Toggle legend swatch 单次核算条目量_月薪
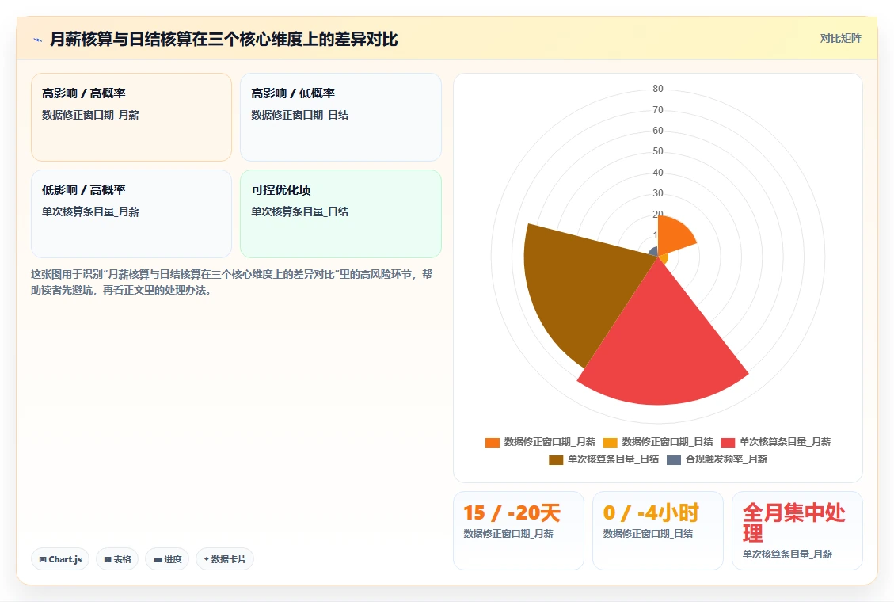This screenshot has width=894, height=602. 728,442
